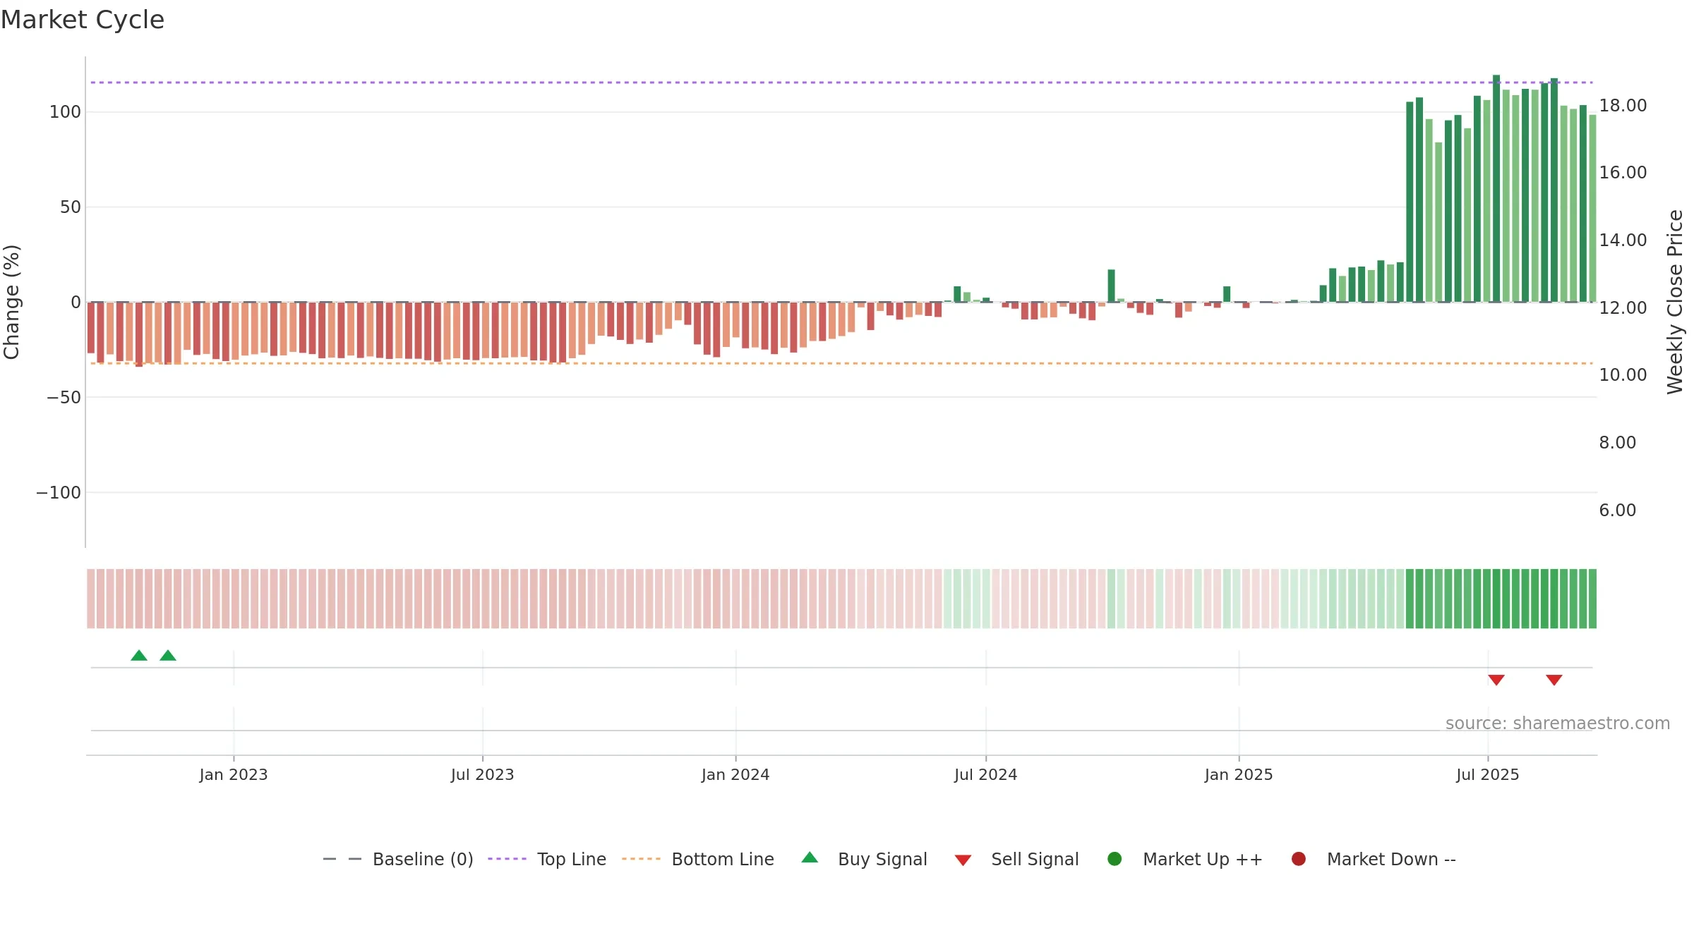
Task: Select the last red sell signal marker
Action: pyautogui.click(x=1554, y=680)
